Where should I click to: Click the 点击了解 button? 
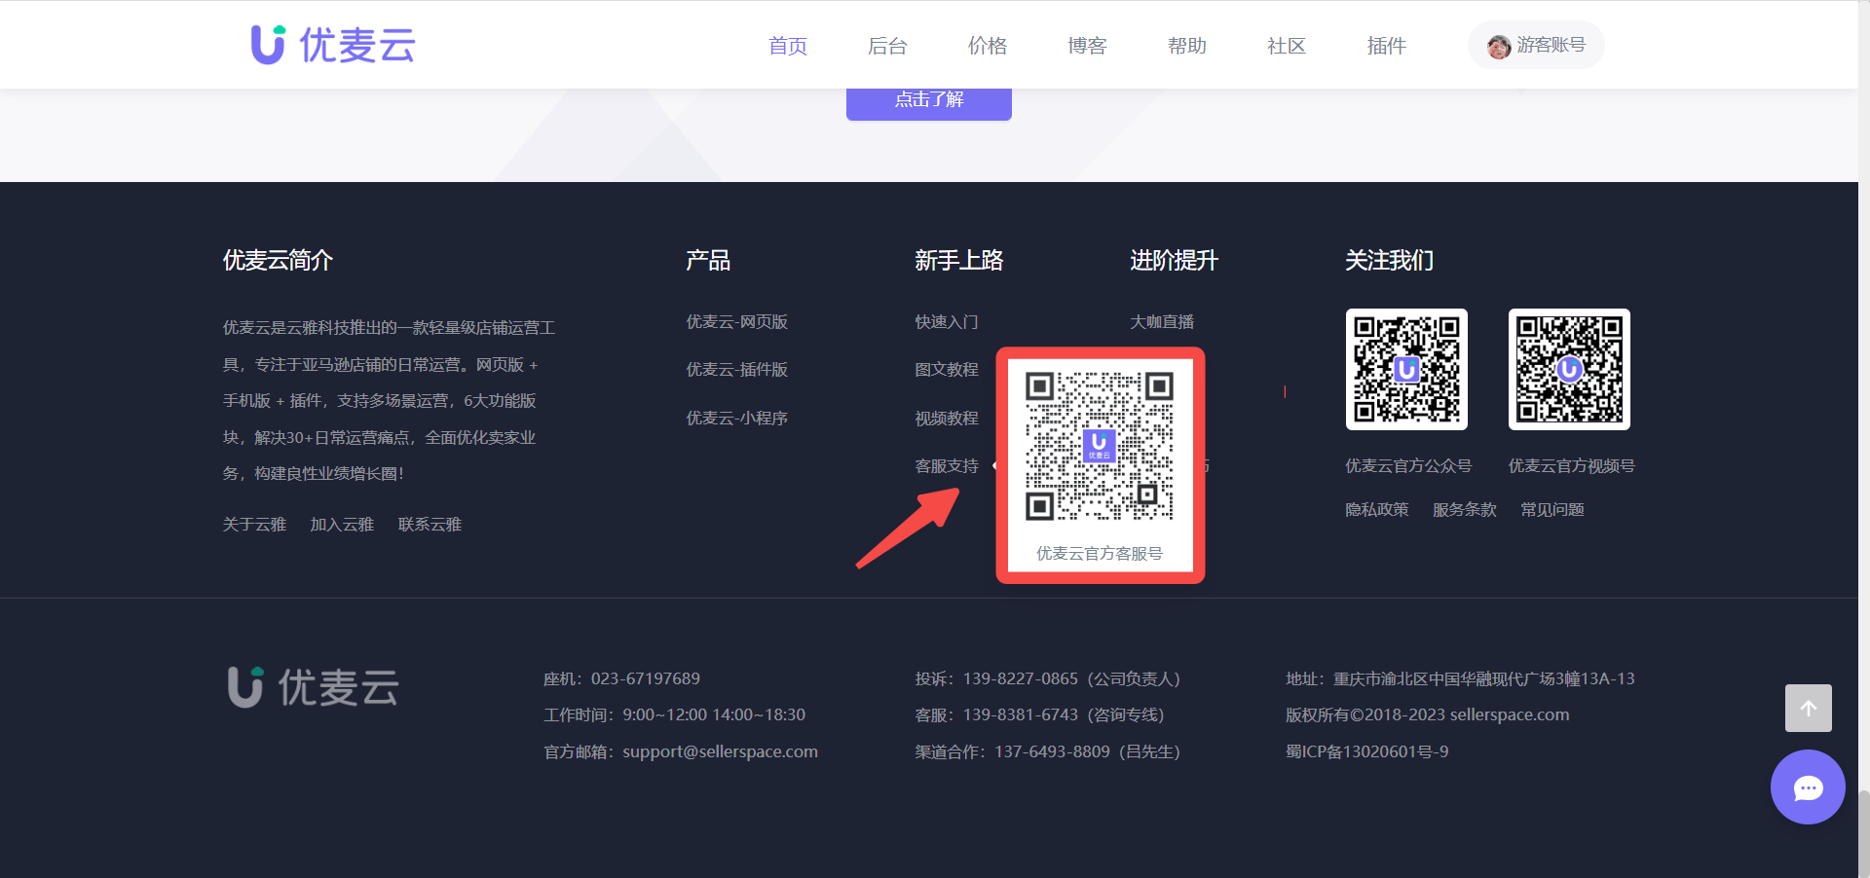click(929, 101)
